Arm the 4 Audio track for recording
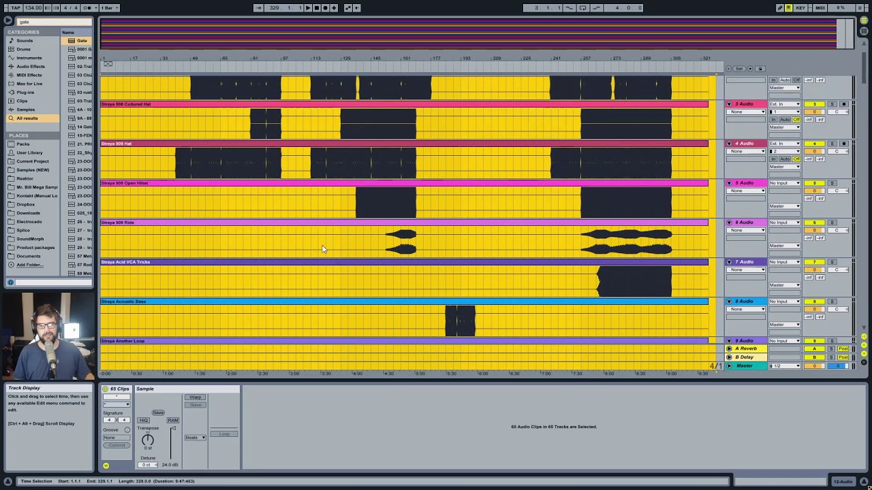 coord(844,144)
